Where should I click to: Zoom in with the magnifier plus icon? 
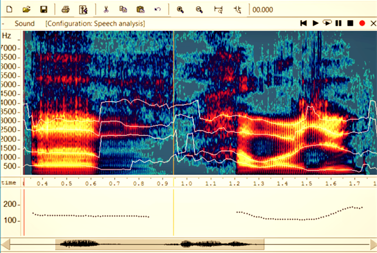tap(181, 10)
